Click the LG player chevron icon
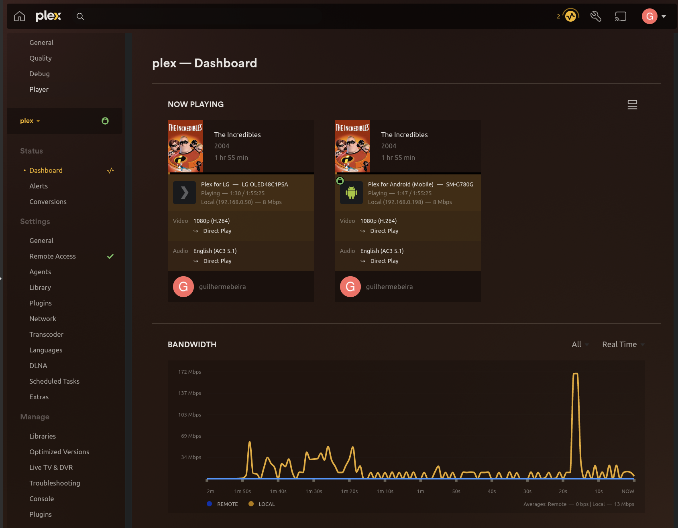This screenshot has width=678, height=528. [184, 193]
